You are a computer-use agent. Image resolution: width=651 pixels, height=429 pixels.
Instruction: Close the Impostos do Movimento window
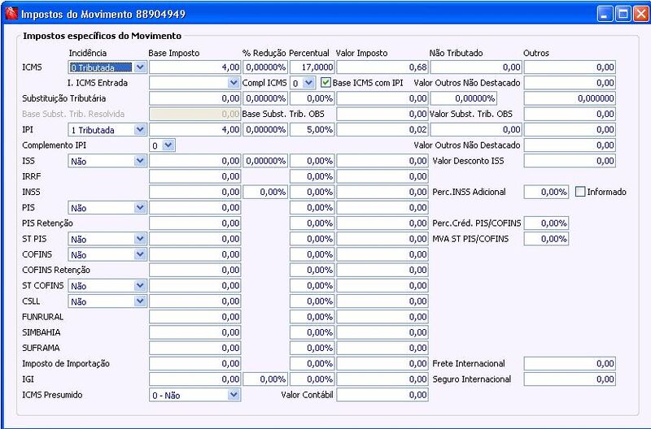click(641, 14)
